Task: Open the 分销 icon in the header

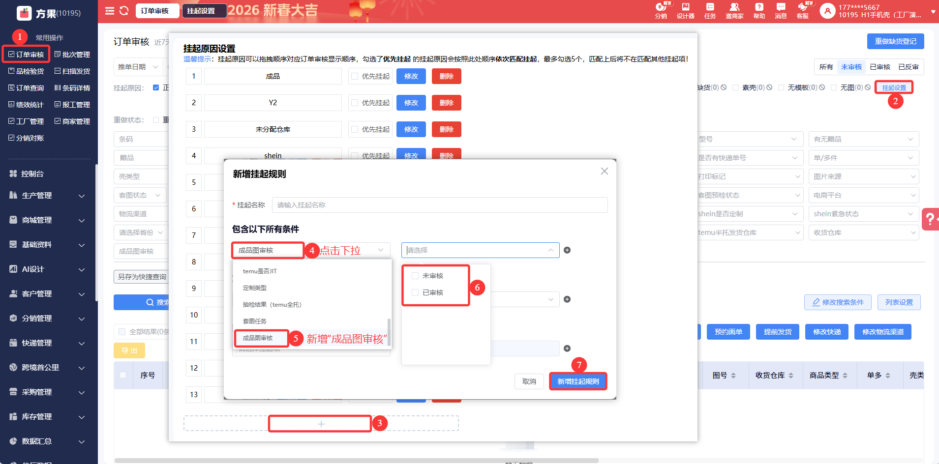Action: pos(661,10)
